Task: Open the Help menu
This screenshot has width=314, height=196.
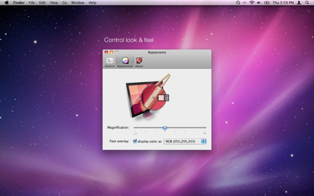Action: (x=92, y=3)
